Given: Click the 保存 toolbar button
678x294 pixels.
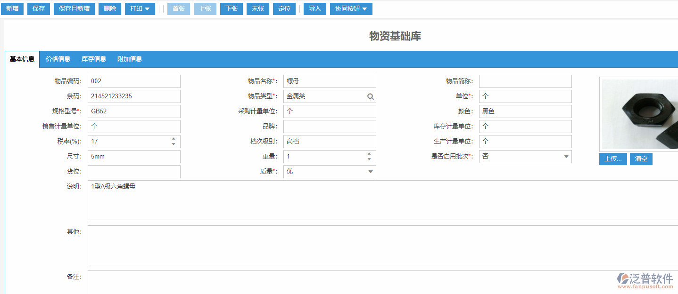Looking at the screenshot, I should pyautogui.click(x=38, y=8).
